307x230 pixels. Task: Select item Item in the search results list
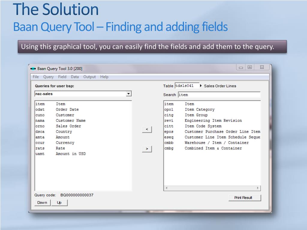click(212, 104)
